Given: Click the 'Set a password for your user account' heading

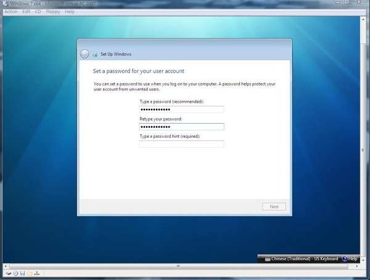Looking at the screenshot, I should coord(139,71).
